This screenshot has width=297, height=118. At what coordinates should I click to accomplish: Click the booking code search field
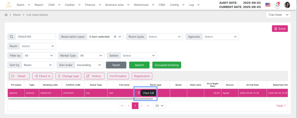[x=35, y=37]
